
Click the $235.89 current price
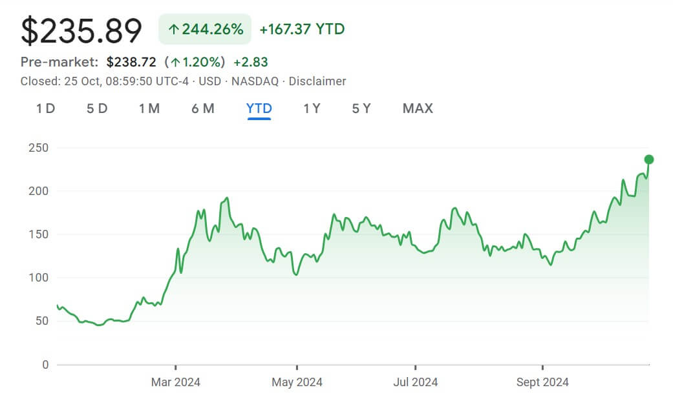pyautogui.click(x=81, y=31)
